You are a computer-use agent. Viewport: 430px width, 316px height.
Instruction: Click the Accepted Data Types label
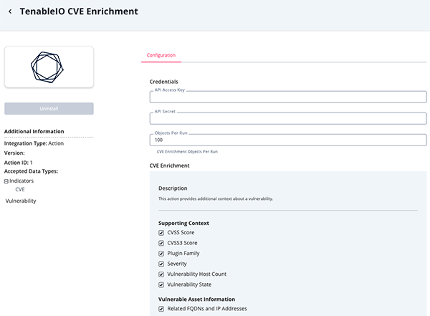pos(32,171)
